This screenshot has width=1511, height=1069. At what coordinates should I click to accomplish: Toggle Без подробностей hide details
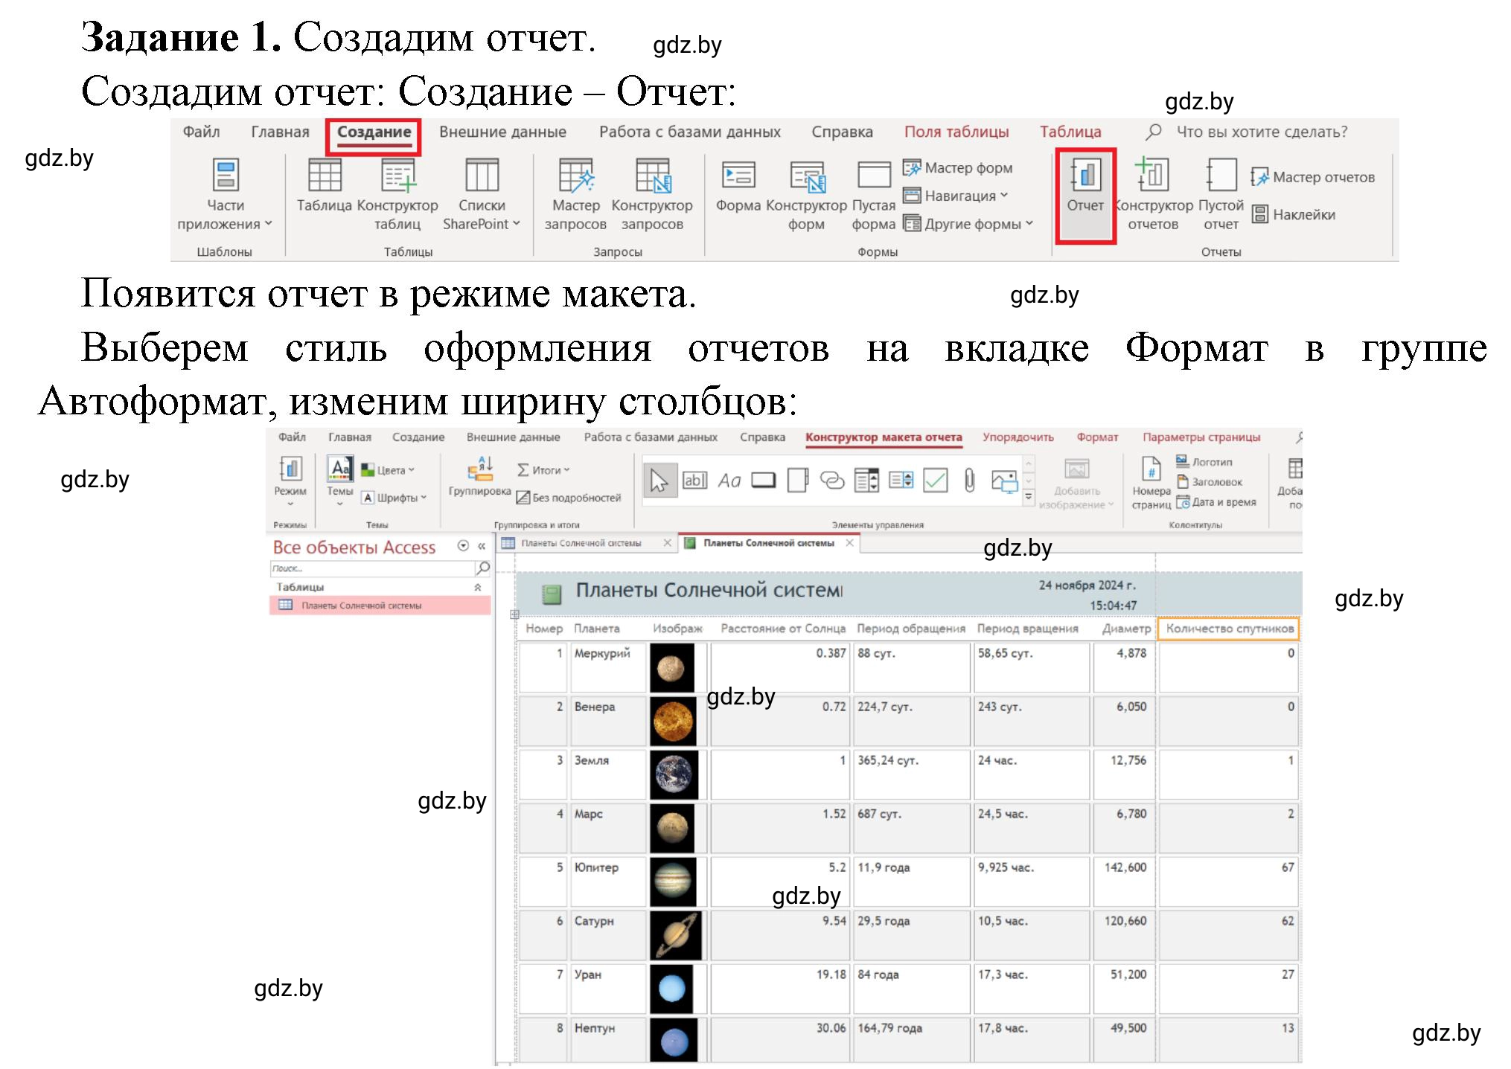tap(569, 498)
